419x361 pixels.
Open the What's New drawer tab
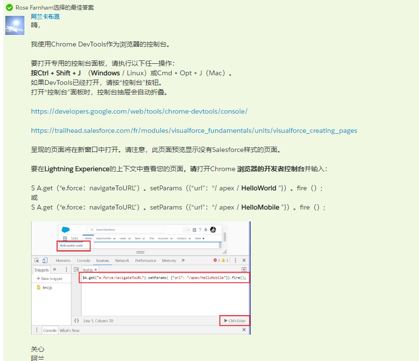point(70,329)
